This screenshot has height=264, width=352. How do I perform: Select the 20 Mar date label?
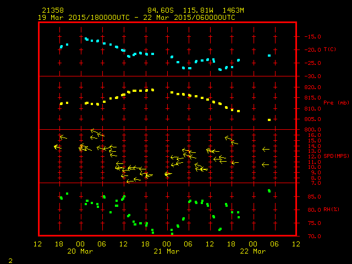coord(80,251)
